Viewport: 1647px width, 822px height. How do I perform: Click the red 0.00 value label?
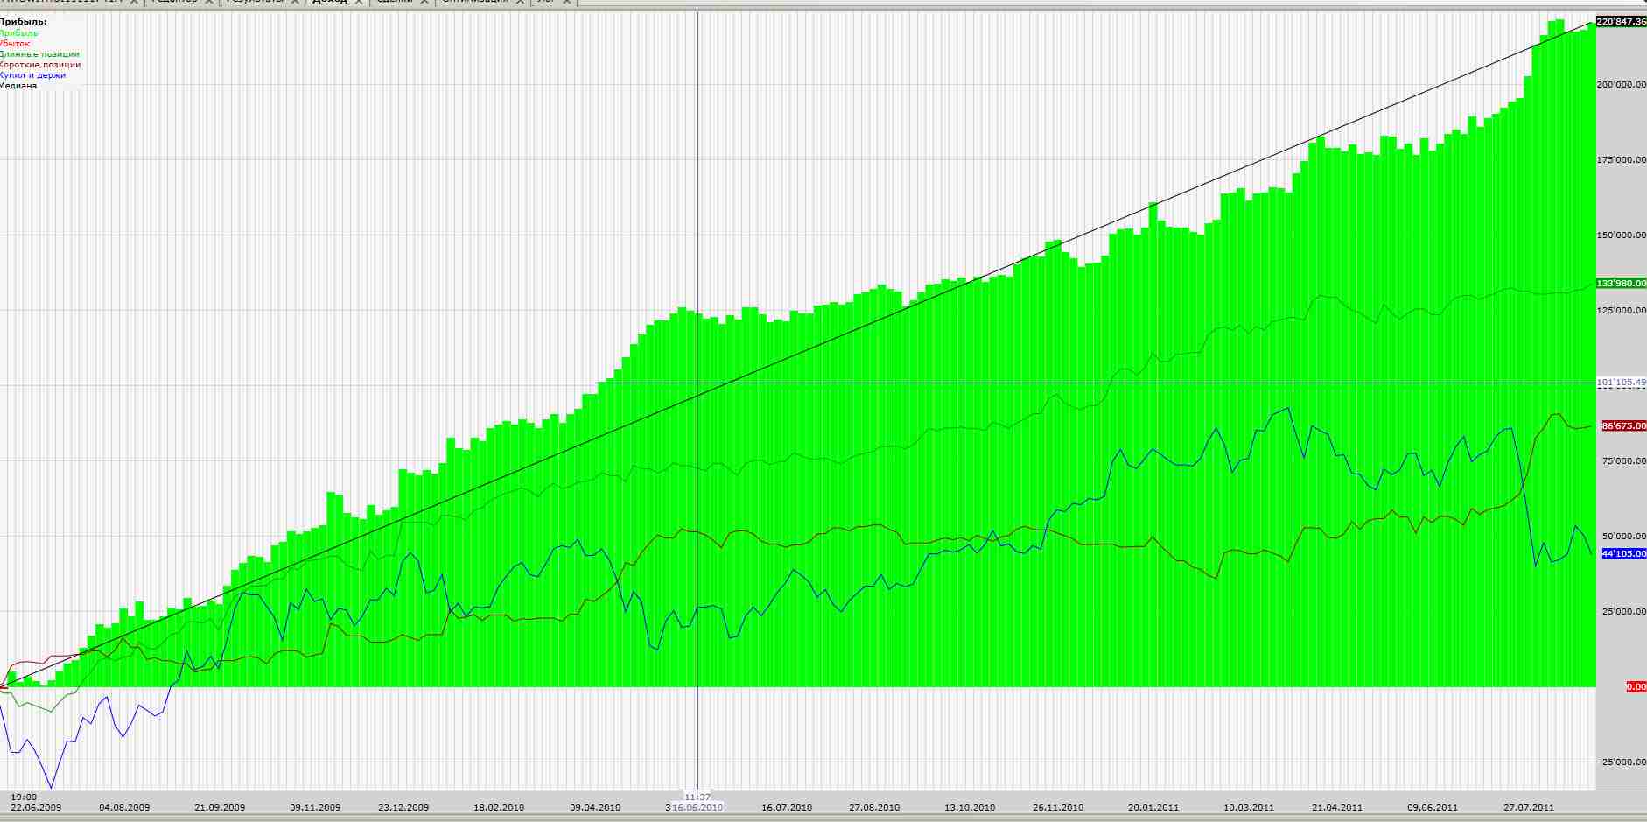click(1636, 687)
